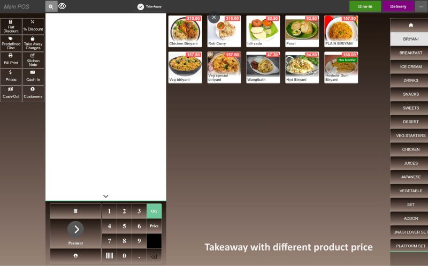Viewport: 428px width, 266px height.
Task: Select the black key on keypad
Action: [x=154, y=241]
